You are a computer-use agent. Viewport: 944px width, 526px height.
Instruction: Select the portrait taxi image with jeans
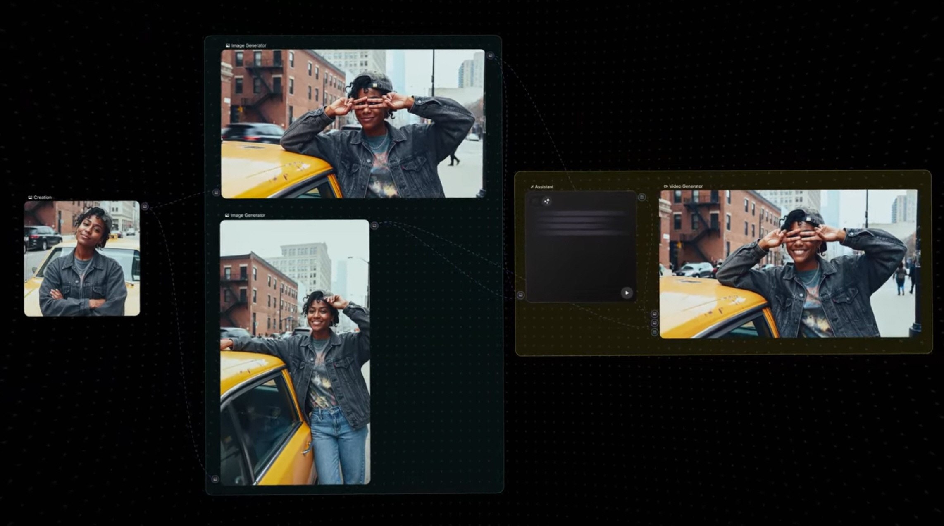[295, 352]
